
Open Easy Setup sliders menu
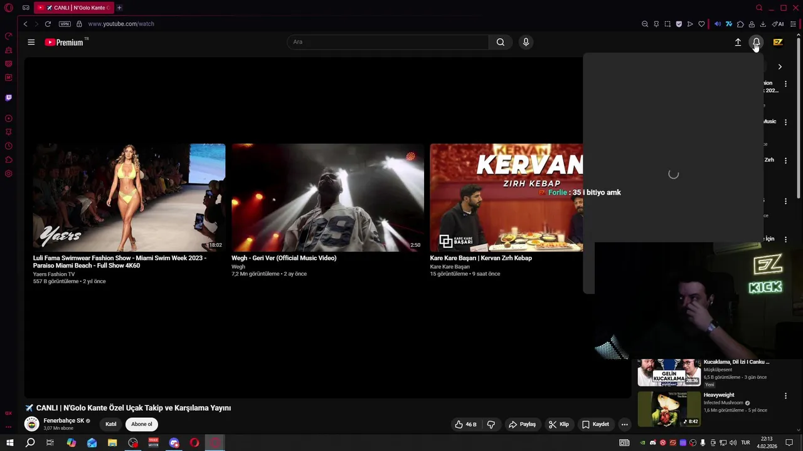(x=793, y=24)
